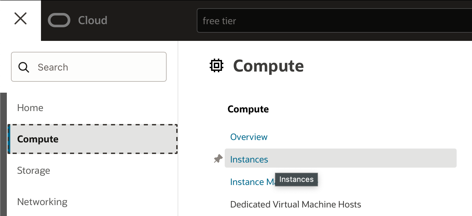This screenshot has width=472, height=216.
Task: Click the Compute chip icon beside page title
Action: point(217,65)
